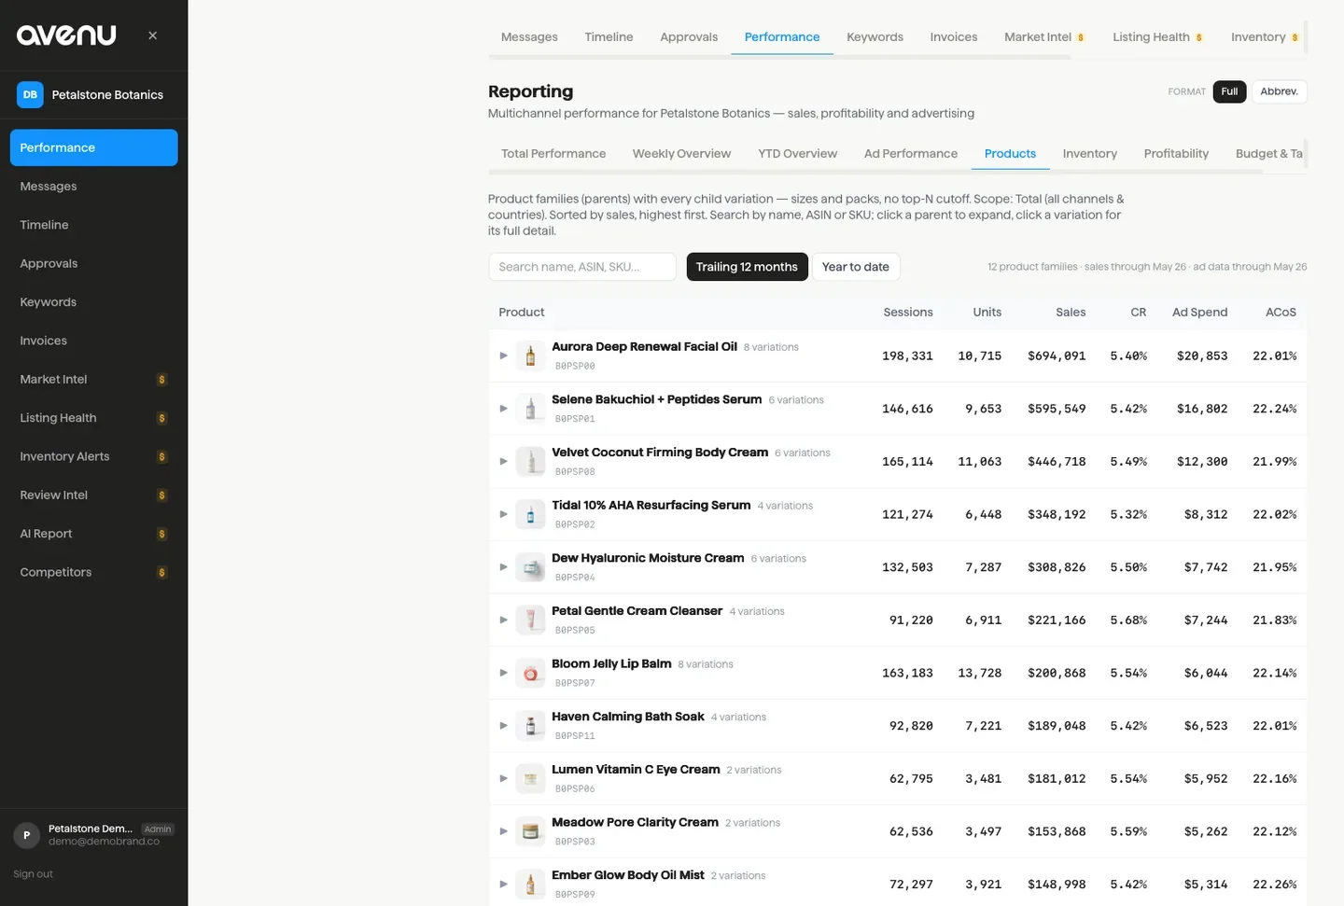Image resolution: width=1344 pixels, height=906 pixels.
Task: Open the Invoices top tab
Action: (954, 37)
